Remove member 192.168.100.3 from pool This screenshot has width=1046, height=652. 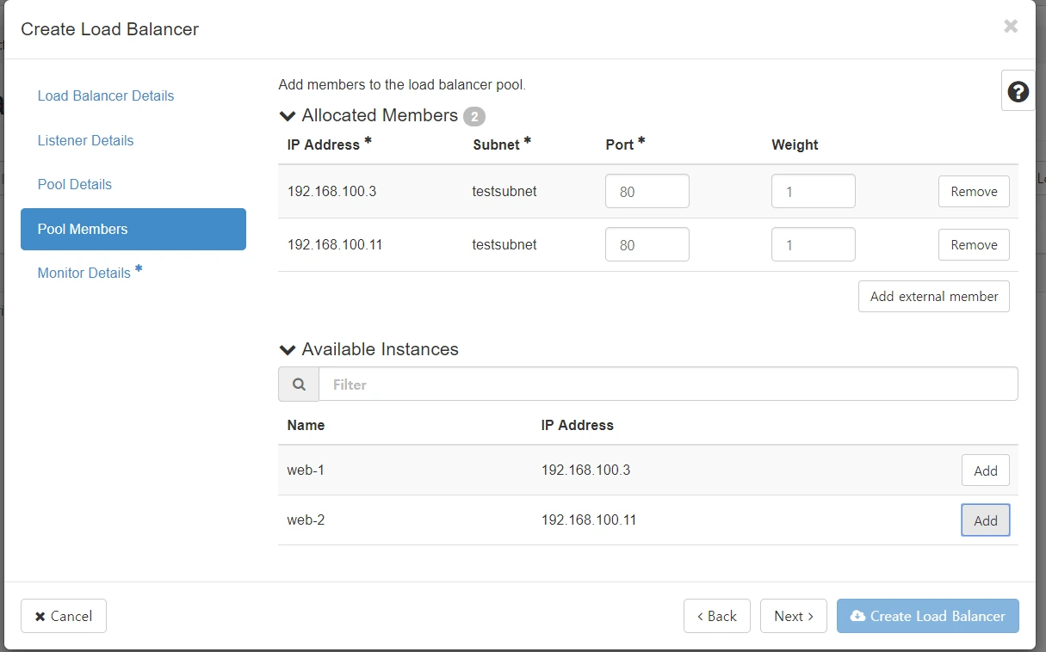(x=973, y=191)
